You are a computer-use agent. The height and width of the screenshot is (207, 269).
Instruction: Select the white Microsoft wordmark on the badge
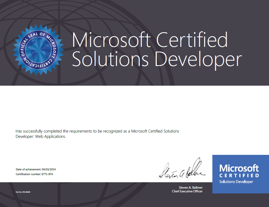click(239, 168)
